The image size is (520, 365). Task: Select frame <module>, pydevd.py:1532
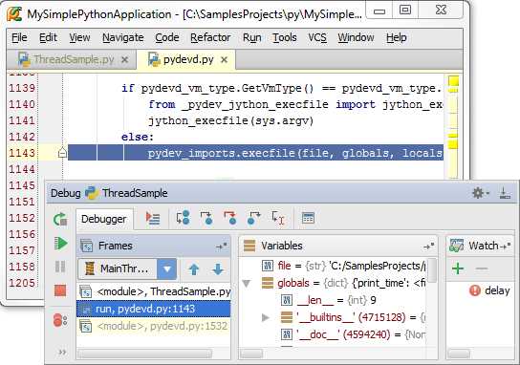pyautogui.click(x=154, y=326)
